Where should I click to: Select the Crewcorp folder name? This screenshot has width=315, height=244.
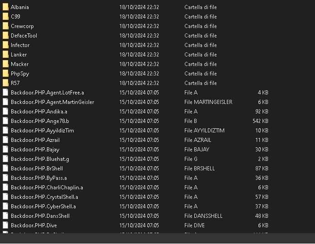(22, 26)
